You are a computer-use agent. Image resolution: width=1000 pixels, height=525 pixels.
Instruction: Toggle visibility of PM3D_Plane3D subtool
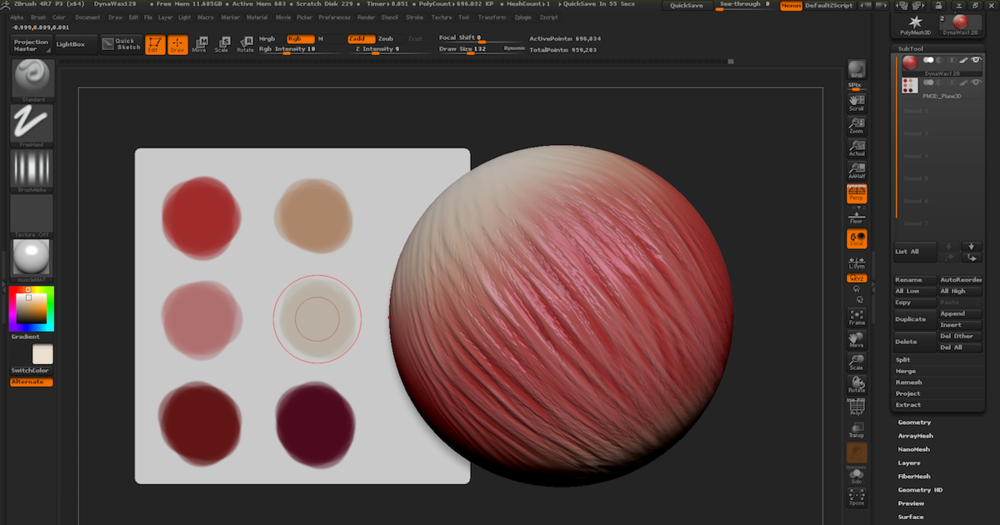976,82
